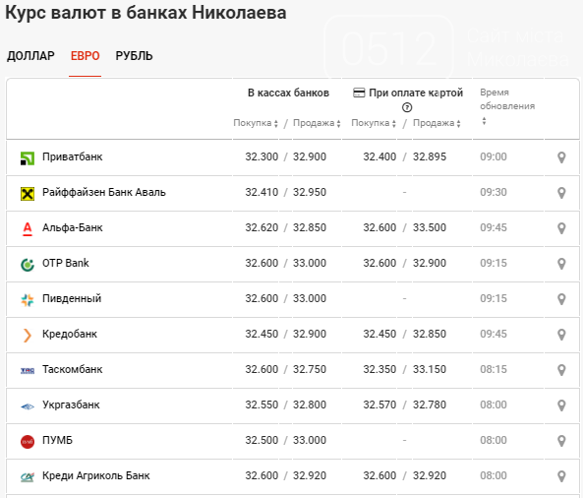Click Кредобанк card sell rate 32.850
The height and width of the screenshot is (498, 583).
pyautogui.click(x=429, y=334)
